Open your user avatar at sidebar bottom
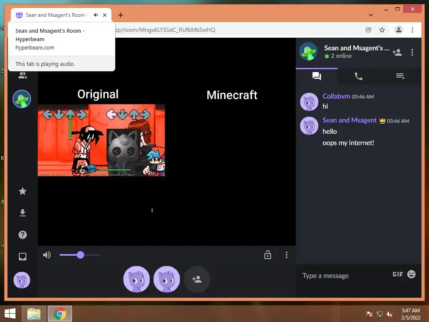Screen dimensions: 429x322 [x=22, y=280]
